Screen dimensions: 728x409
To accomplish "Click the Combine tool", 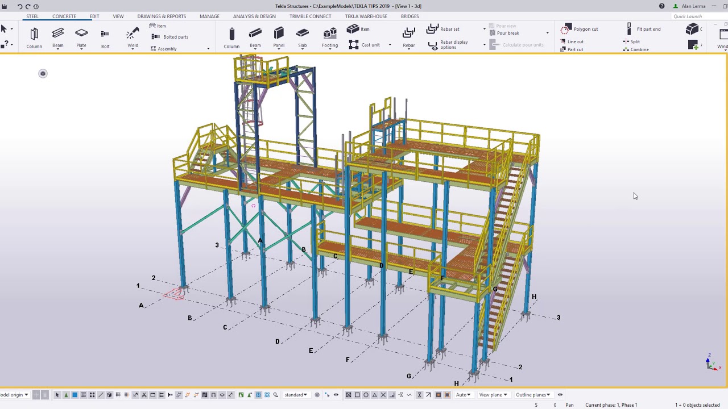I will pos(636,49).
